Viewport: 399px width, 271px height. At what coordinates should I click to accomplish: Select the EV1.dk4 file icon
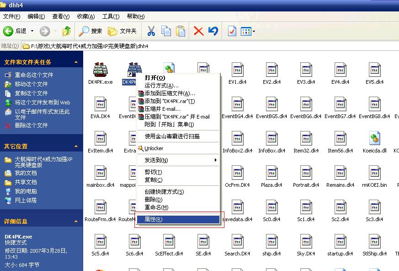coord(238,70)
